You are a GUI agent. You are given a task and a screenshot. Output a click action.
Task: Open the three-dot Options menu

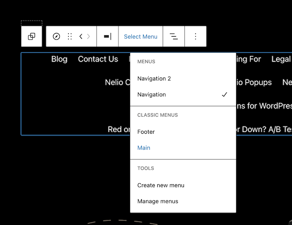pyautogui.click(x=196, y=36)
